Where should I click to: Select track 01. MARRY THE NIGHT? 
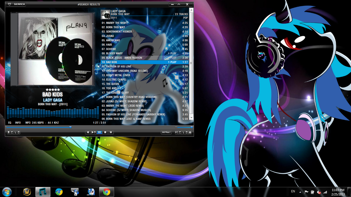144,23
